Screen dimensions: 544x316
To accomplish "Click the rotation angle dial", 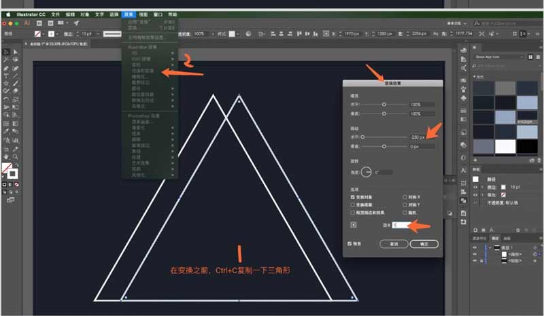I will 366,172.
